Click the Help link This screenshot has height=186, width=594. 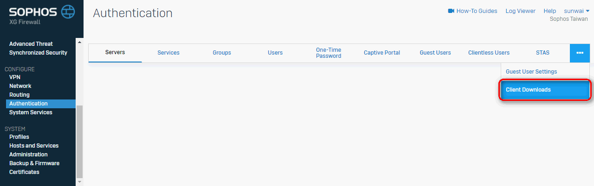tap(549, 11)
